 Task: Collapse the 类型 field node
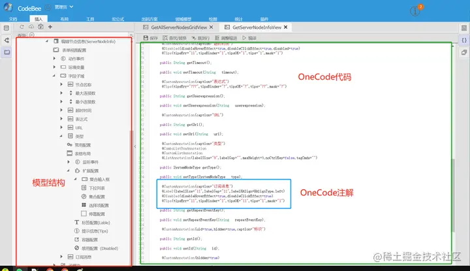point(61,136)
